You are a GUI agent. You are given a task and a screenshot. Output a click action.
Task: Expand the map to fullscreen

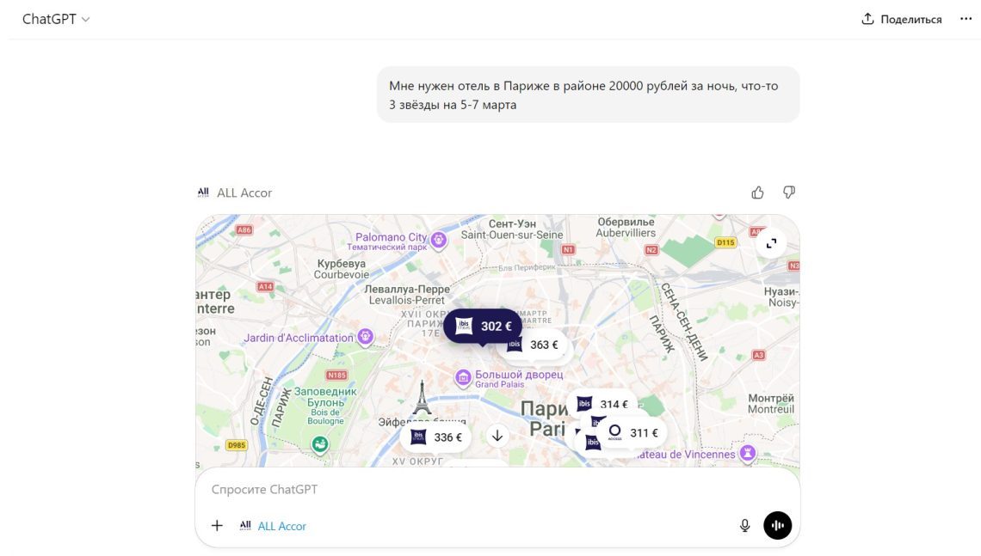(771, 243)
